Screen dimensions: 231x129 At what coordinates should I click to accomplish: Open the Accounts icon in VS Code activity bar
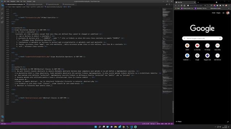point(2,116)
